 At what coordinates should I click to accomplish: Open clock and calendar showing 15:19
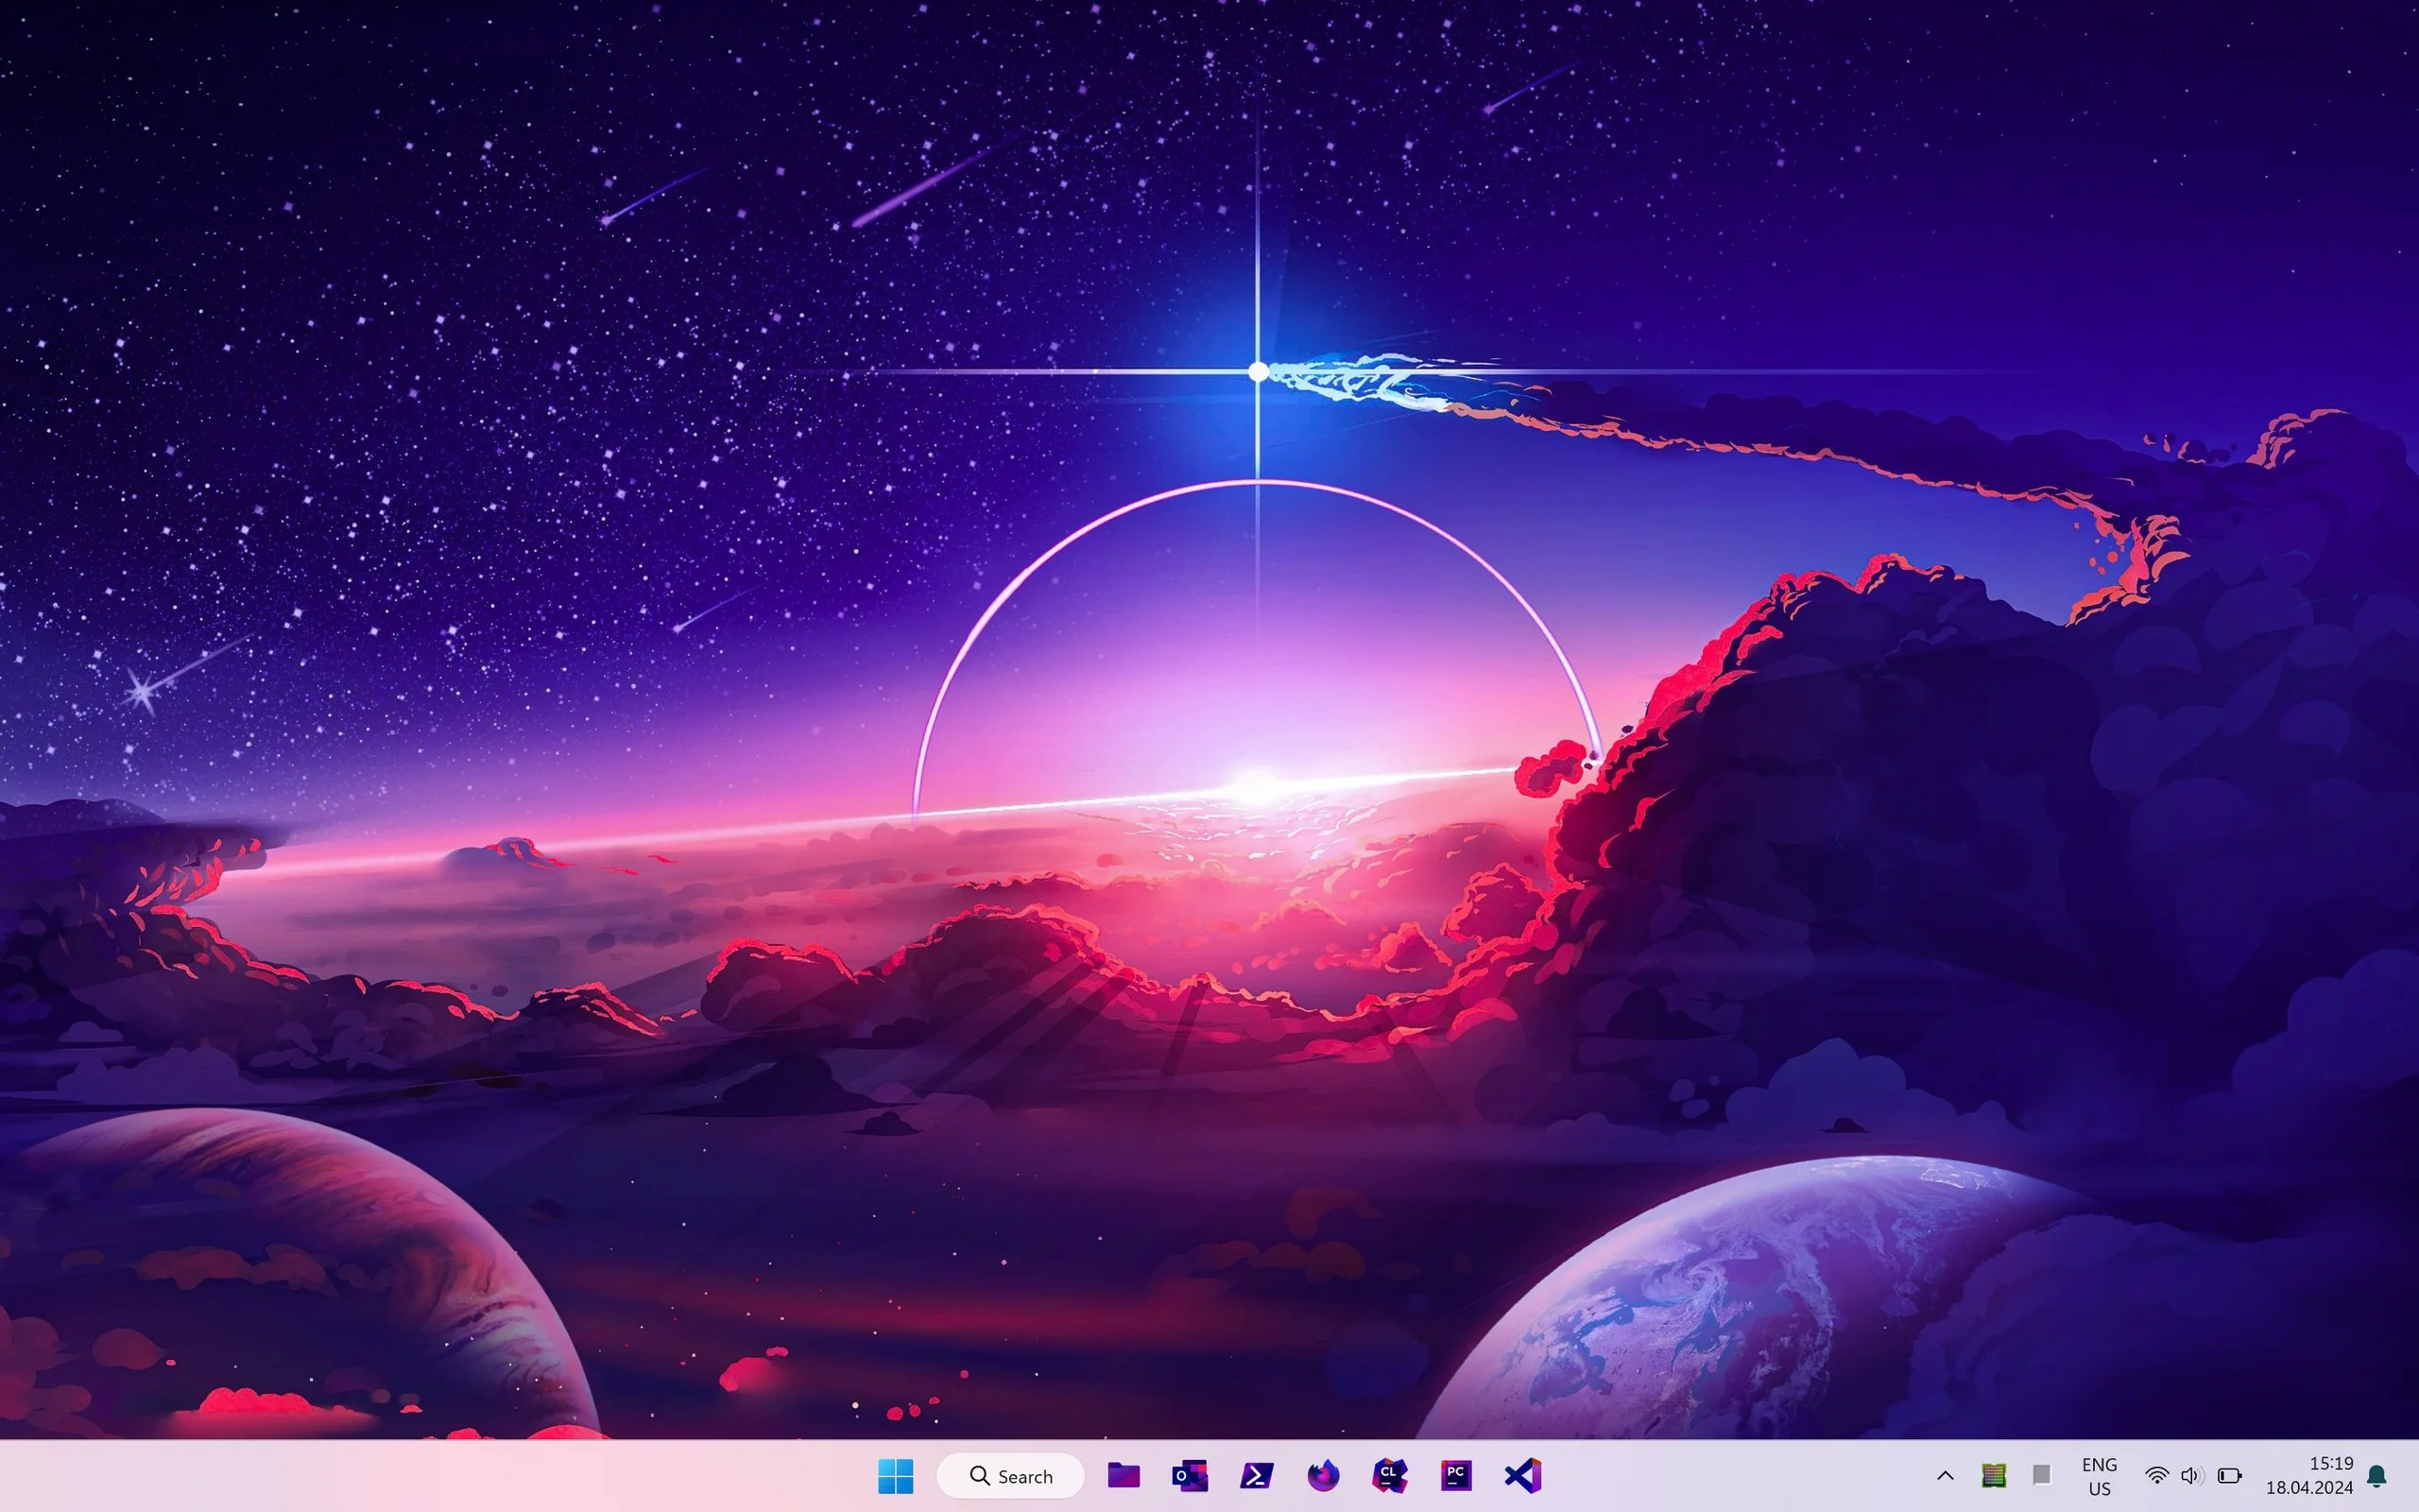pos(2309,1476)
